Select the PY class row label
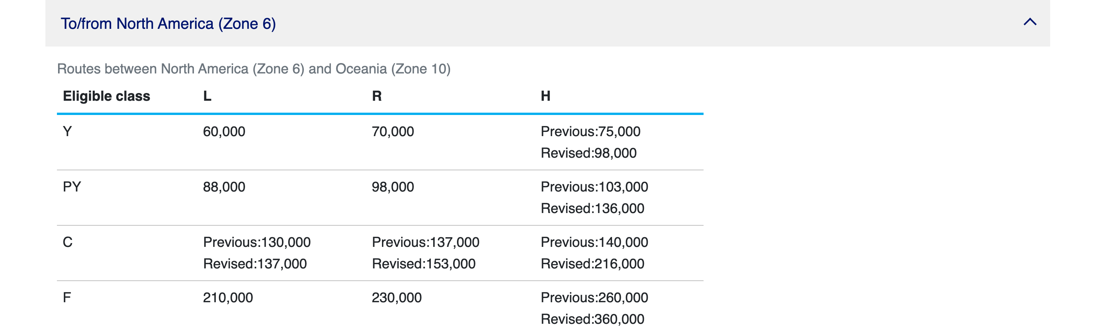The width and height of the screenshot is (1104, 333). pos(72,186)
